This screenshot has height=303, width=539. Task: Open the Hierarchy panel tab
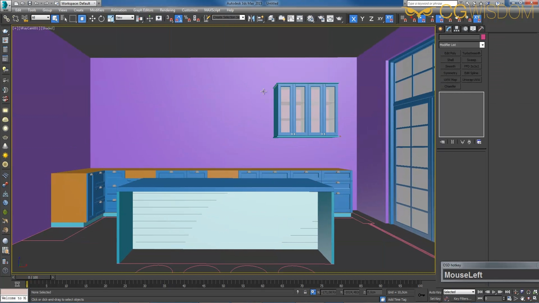pyautogui.click(x=457, y=29)
